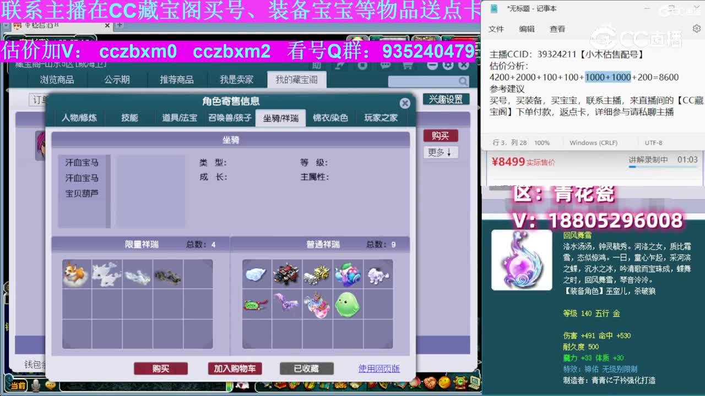Click the 讲解录制中 progress bar
705x396 pixels.
(663, 166)
